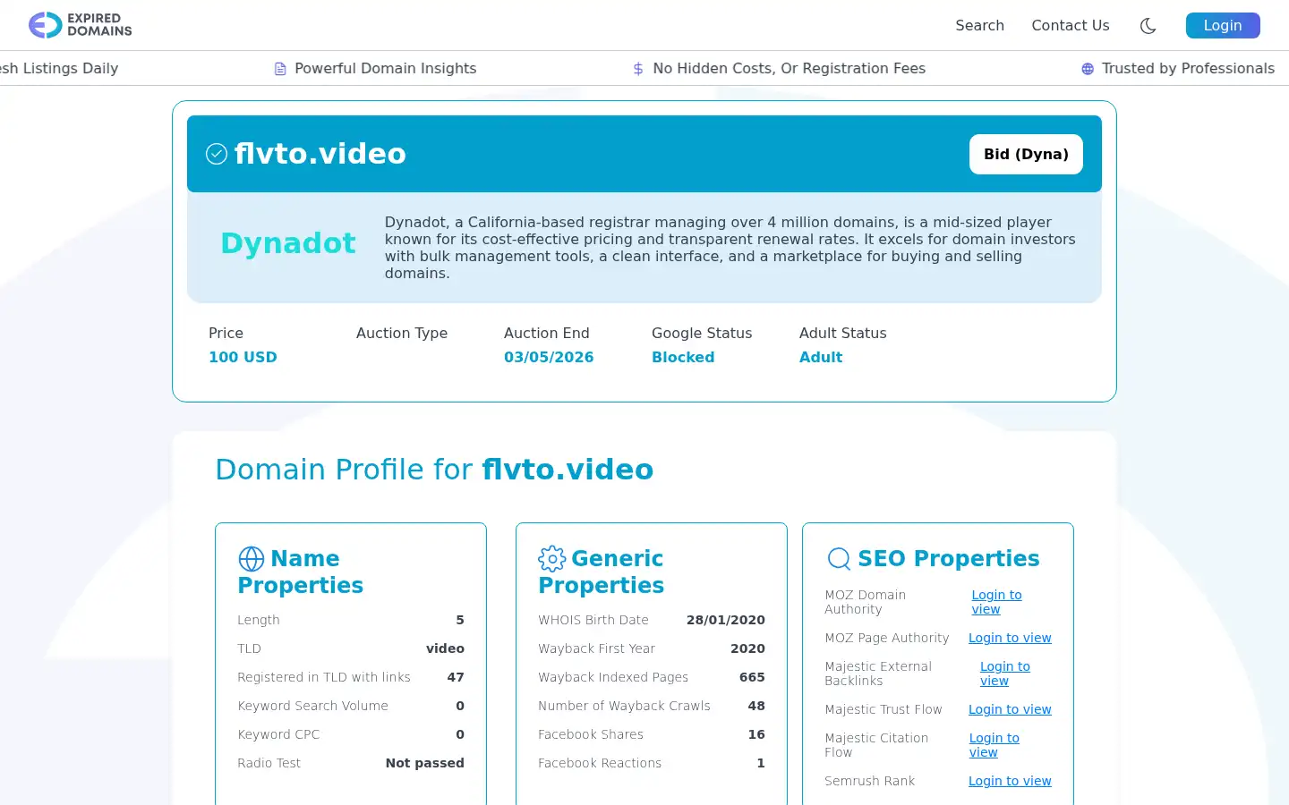The height and width of the screenshot is (805, 1289).
Task: Click Login to view for Majestic External Backlinks
Action: point(1004,674)
